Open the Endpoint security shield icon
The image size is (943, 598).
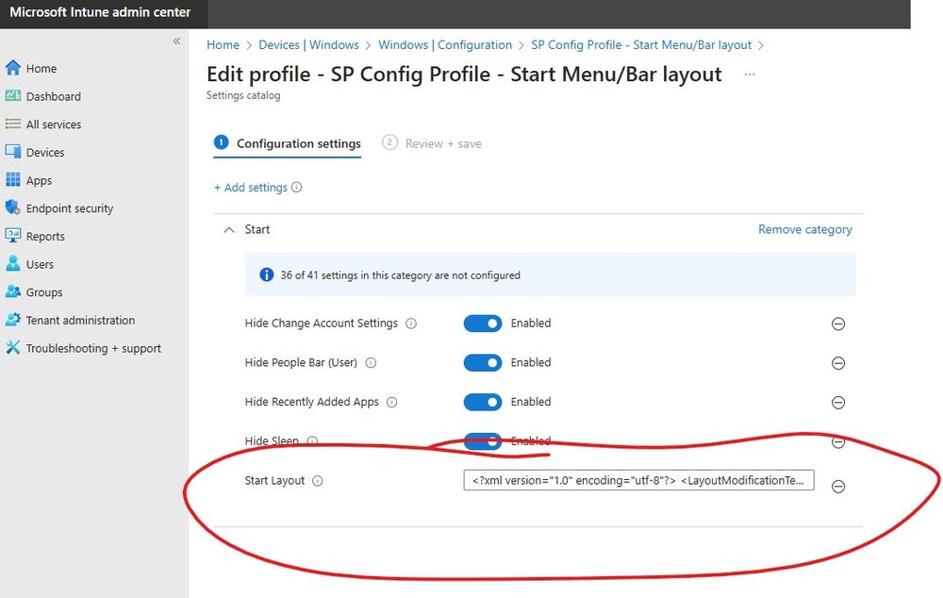[x=12, y=208]
